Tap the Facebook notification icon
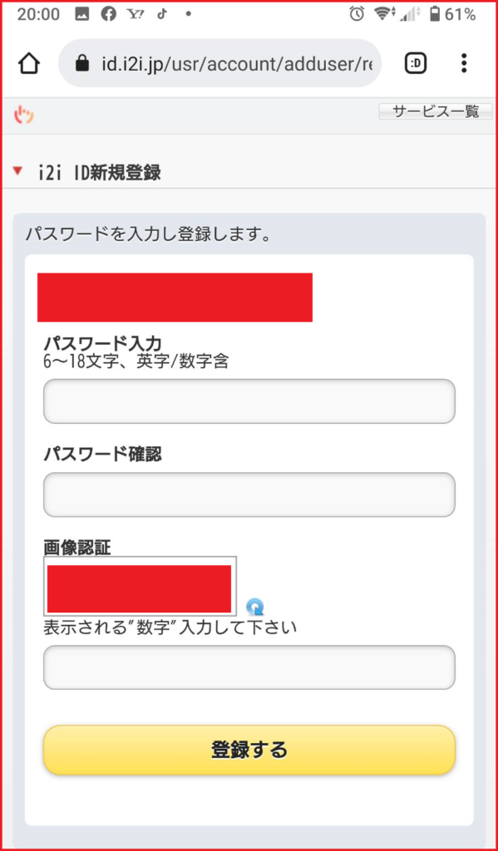 pyautogui.click(x=109, y=15)
